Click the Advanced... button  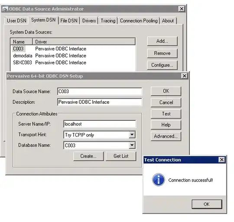pyautogui.click(x=166, y=136)
